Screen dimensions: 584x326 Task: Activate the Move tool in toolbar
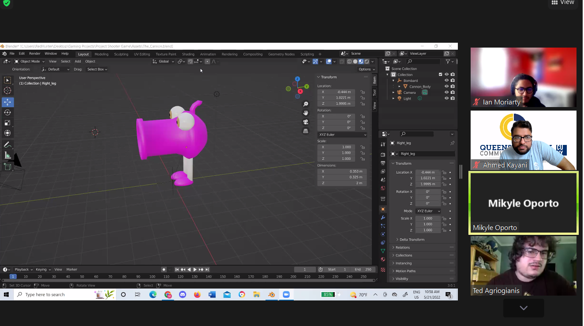tap(7, 102)
